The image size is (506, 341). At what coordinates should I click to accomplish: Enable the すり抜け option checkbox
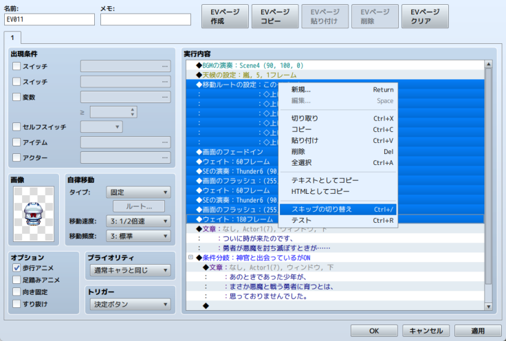[x=17, y=305]
